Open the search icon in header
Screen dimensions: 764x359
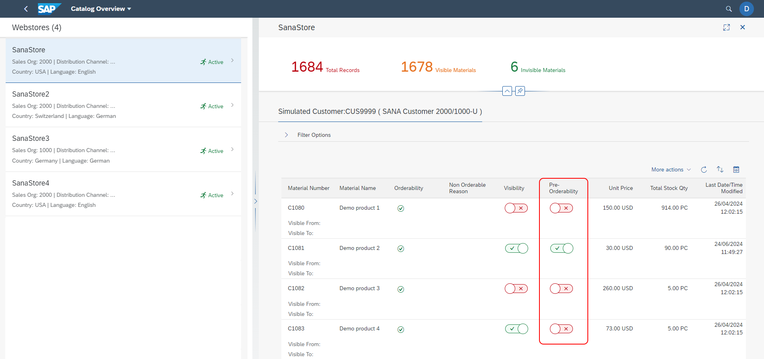point(729,9)
